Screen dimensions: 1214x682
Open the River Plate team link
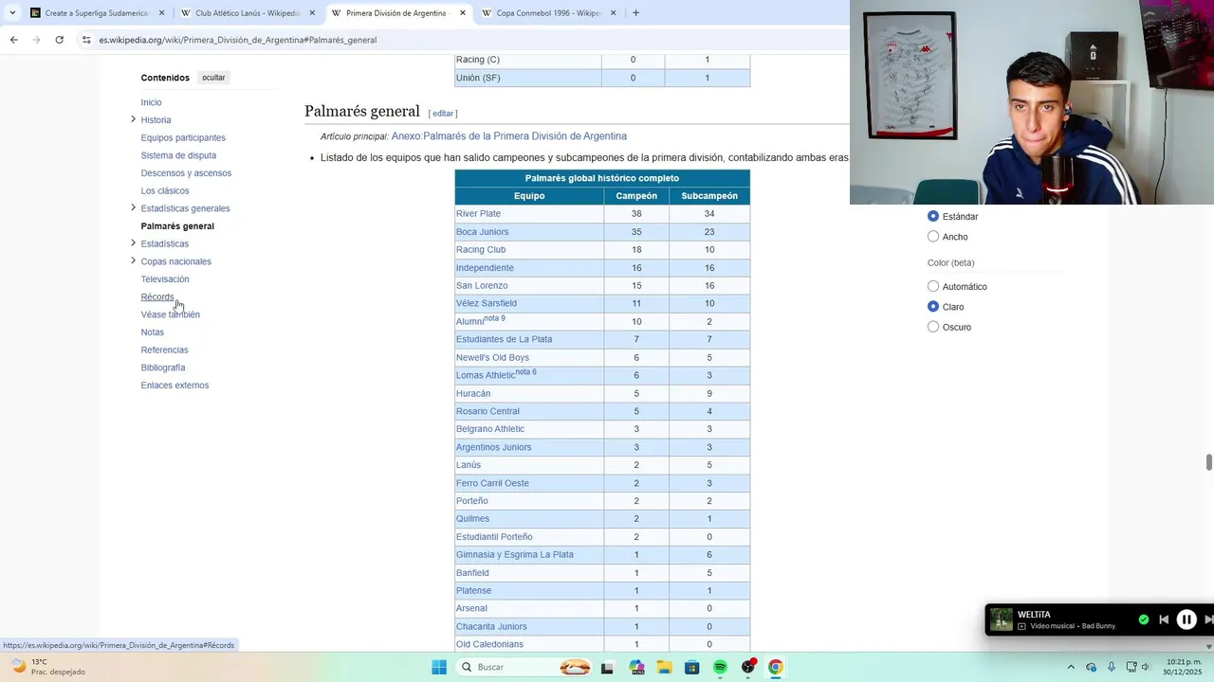coord(478,214)
